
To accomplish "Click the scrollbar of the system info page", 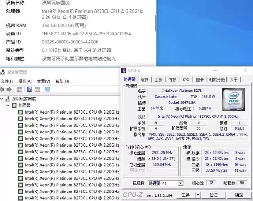I will pos(156,23).
